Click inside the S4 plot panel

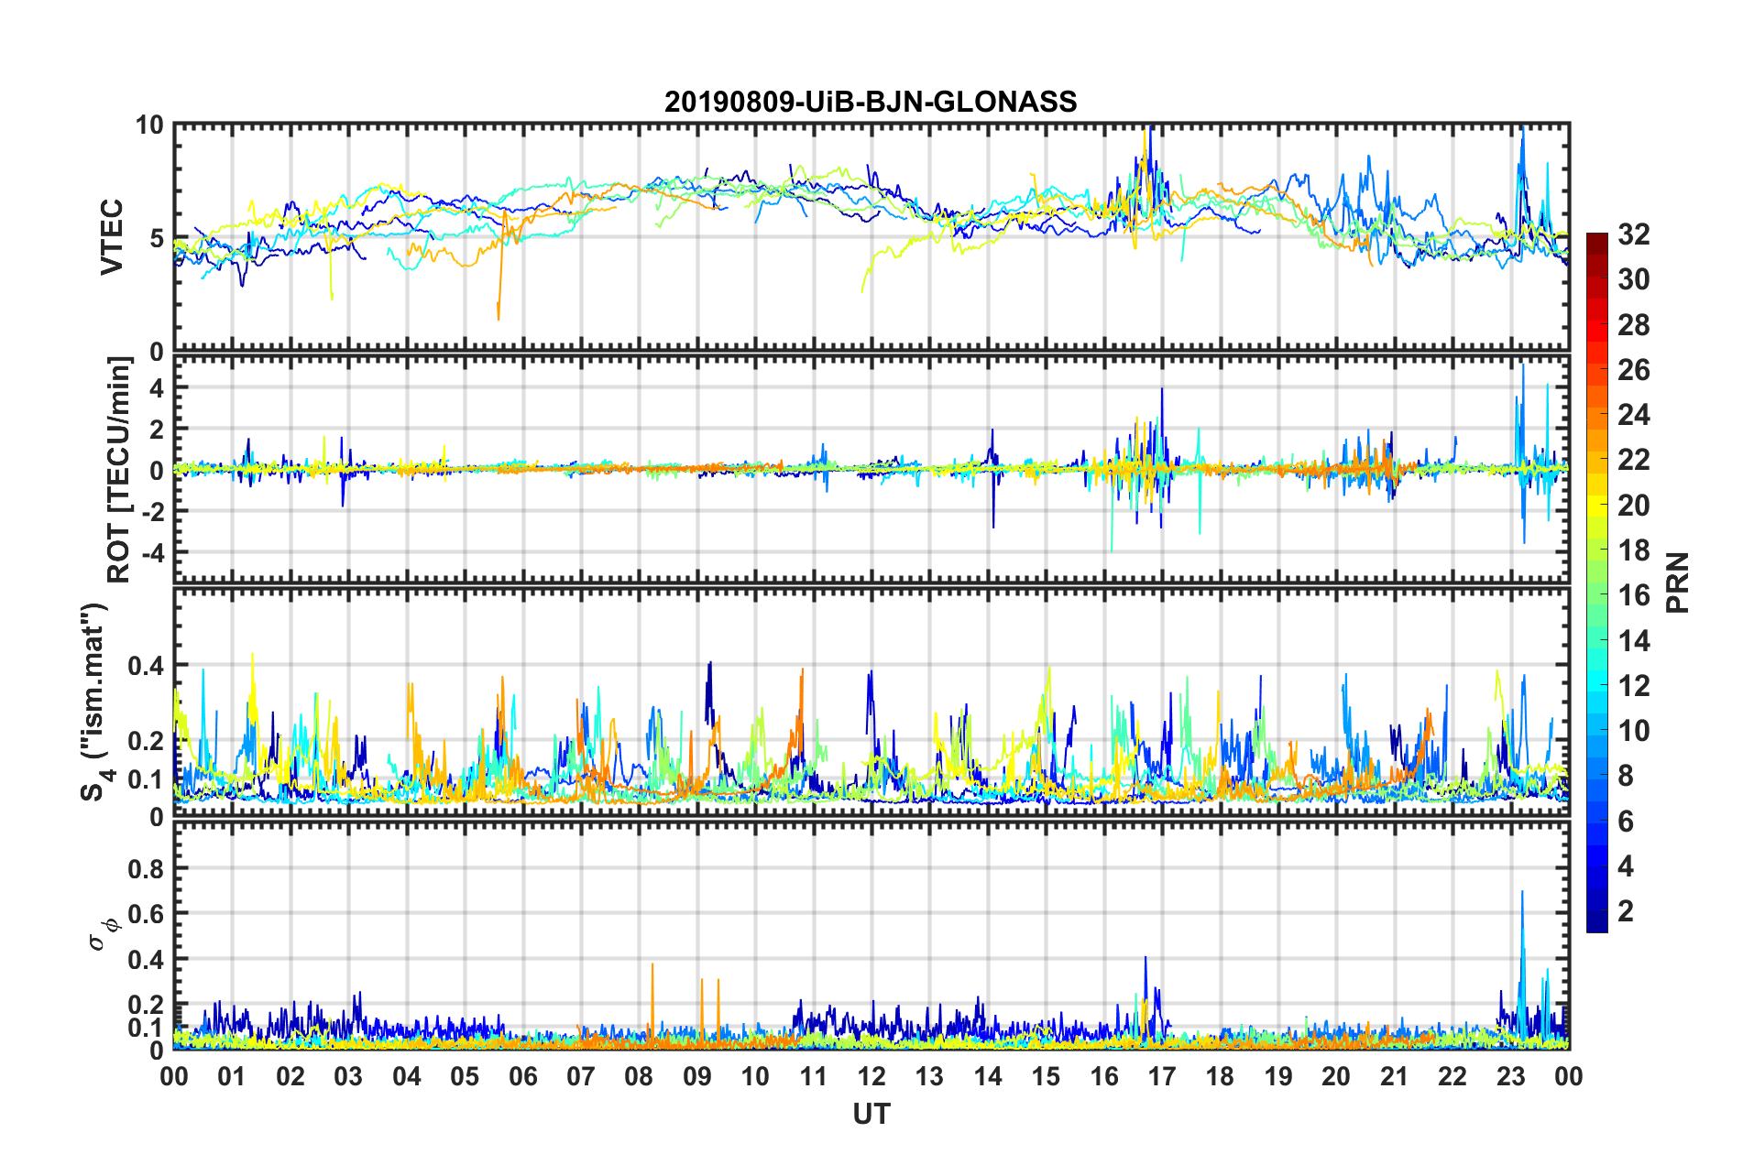[x=871, y=702]
